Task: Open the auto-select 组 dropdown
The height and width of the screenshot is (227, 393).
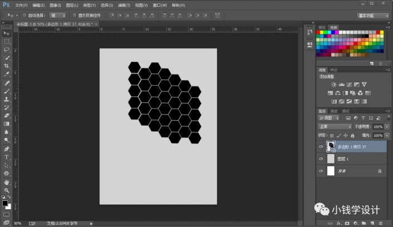Action: point(57,15)
